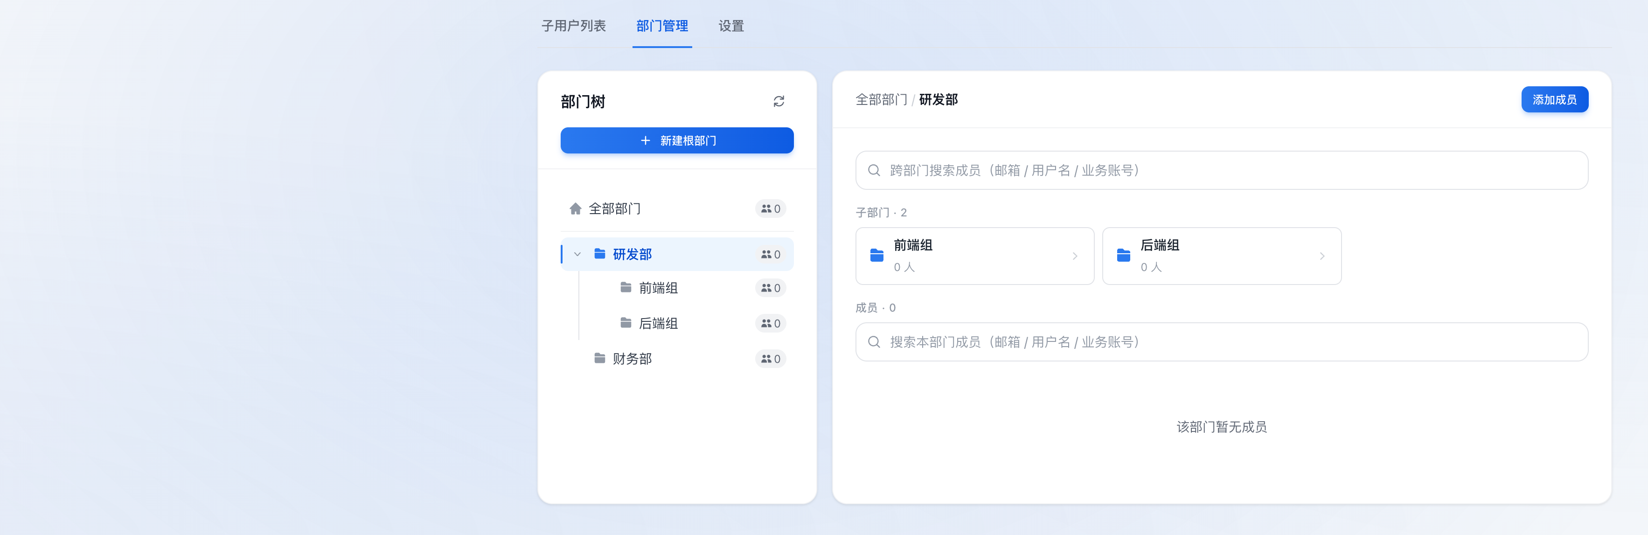1648x535 pixels.
Task: Open the 前端组 sub-department card
Action: pos(974,256)
